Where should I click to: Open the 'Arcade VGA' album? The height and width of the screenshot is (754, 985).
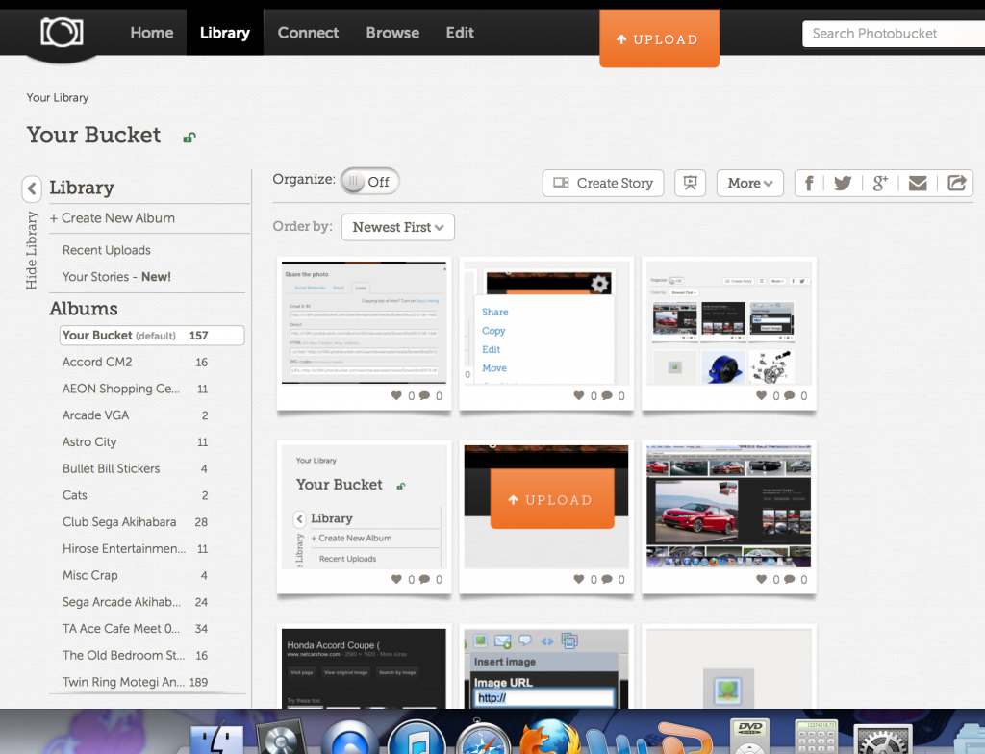point(135,415)
